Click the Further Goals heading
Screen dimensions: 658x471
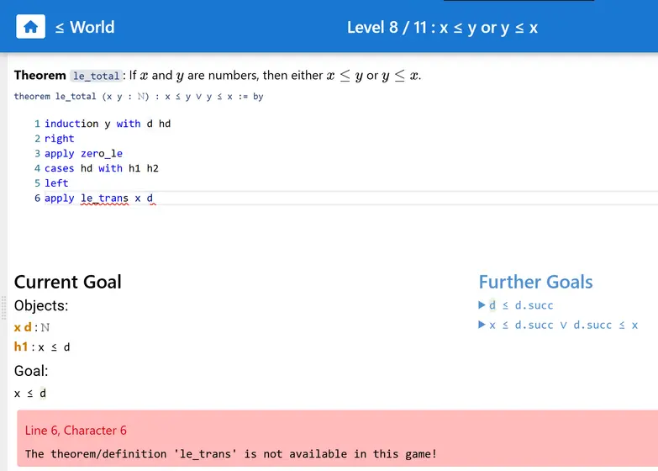(535, 282)
